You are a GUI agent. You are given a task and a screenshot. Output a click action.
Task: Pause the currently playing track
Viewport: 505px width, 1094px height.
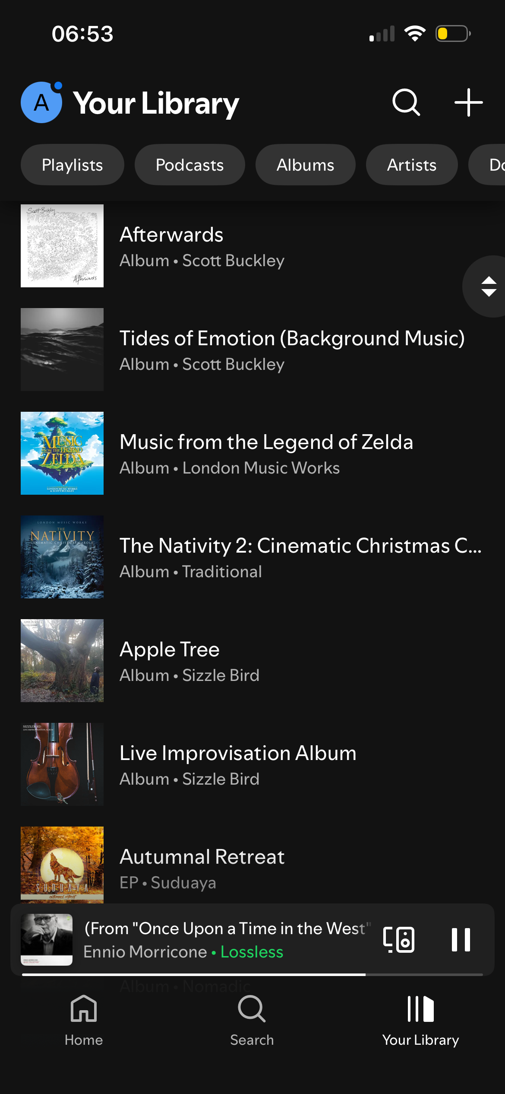(x=461, y=939)
